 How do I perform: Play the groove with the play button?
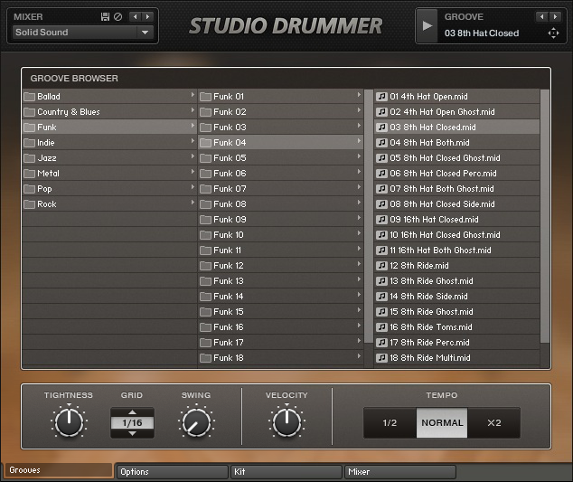pos(427,26)
